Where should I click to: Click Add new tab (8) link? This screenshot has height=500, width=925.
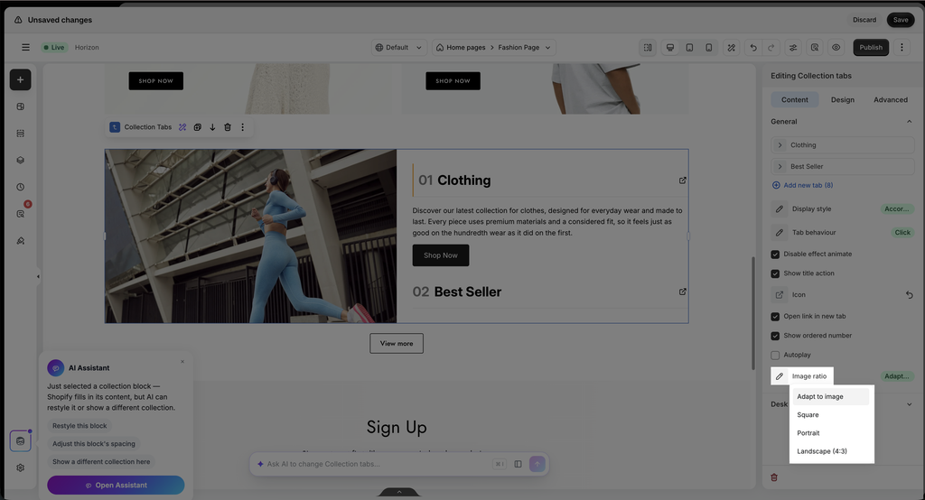(x=803, y=185)
